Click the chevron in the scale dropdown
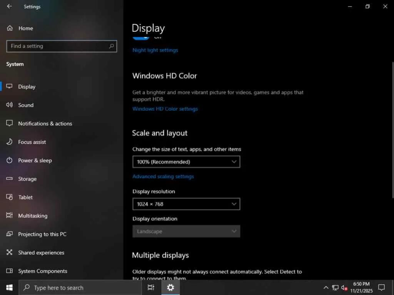 pyautogui.click(x=234, y=162)
